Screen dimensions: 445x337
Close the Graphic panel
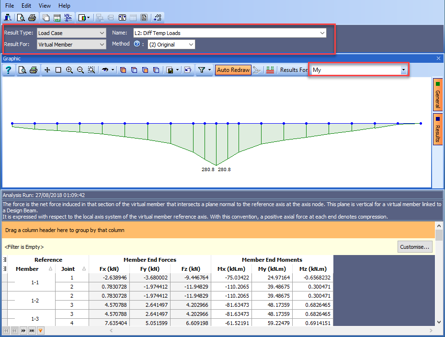click(438, 58)
